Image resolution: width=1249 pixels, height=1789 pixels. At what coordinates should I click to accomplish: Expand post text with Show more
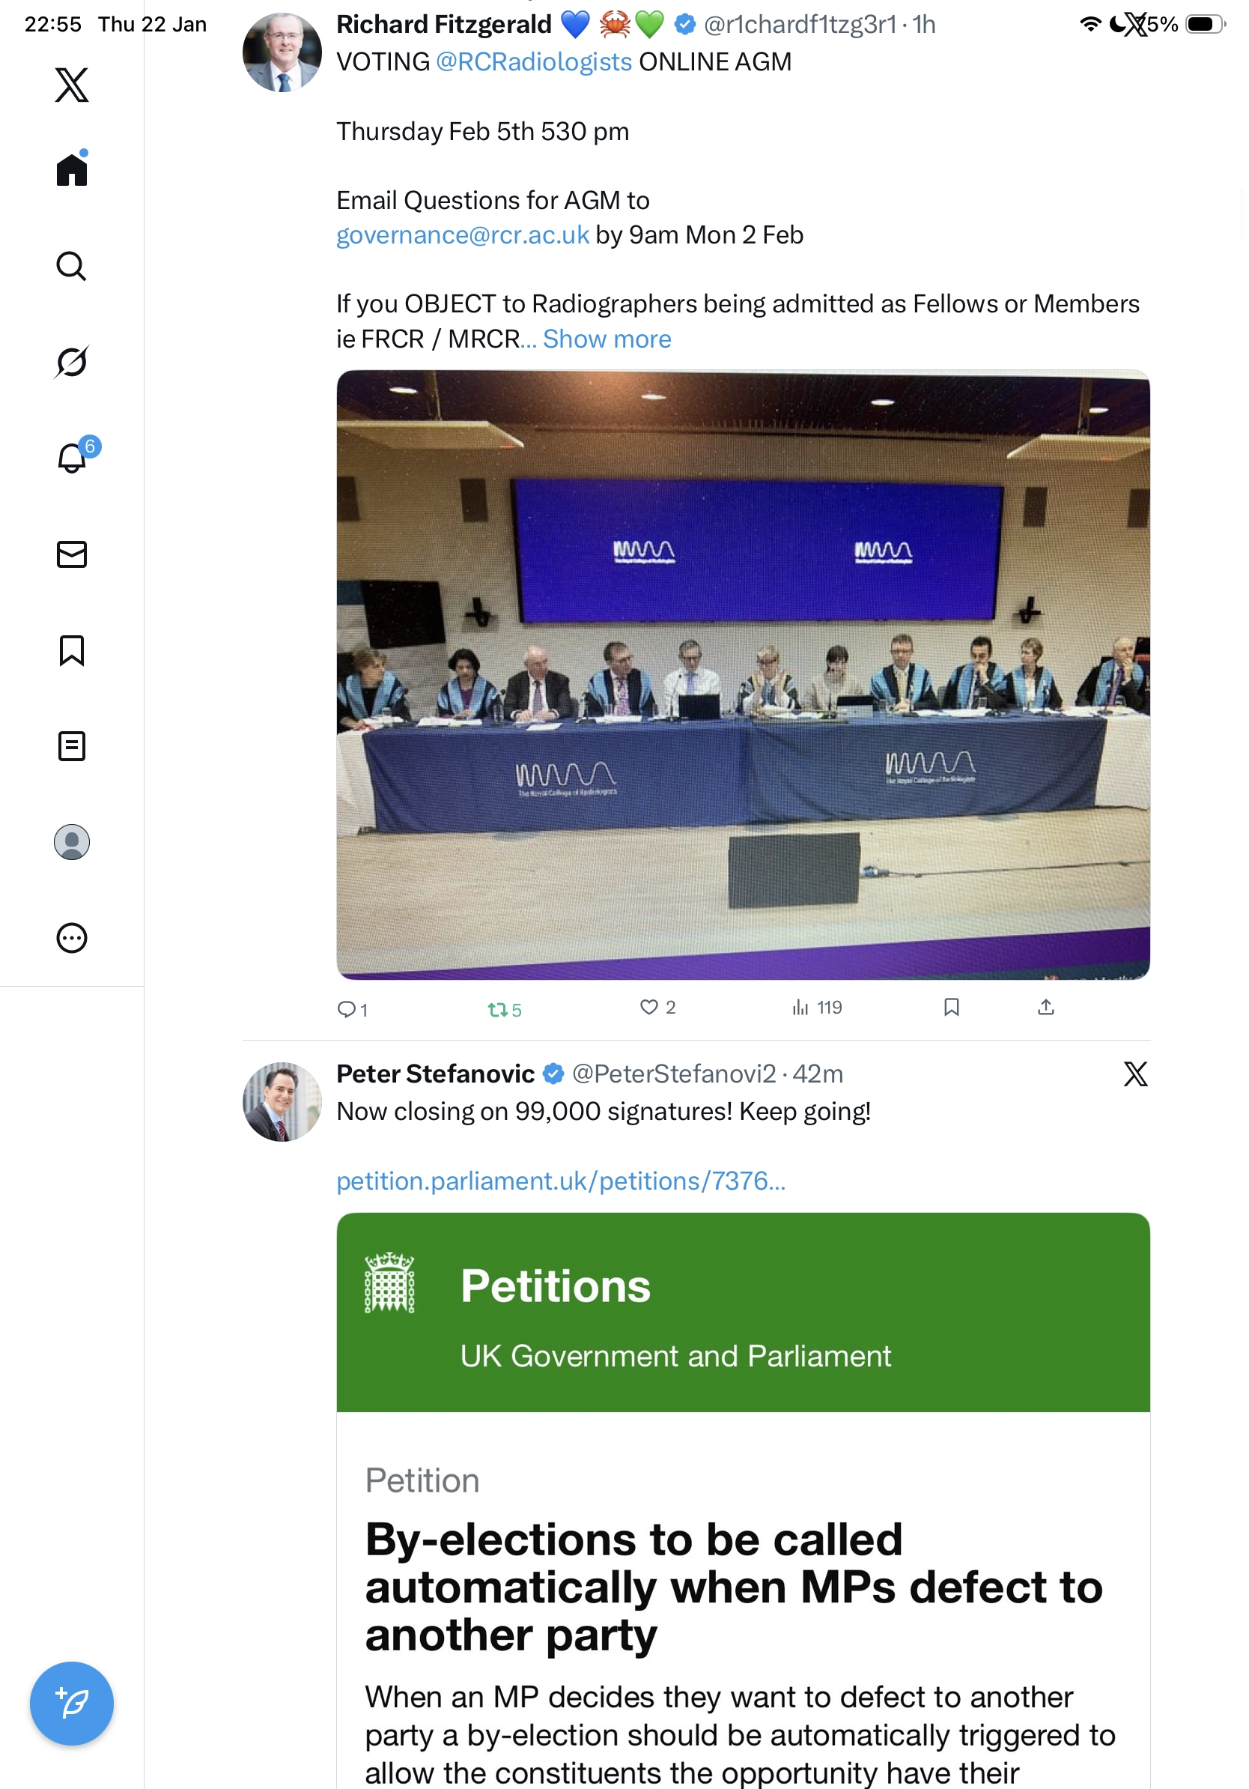tap(607, 339)
